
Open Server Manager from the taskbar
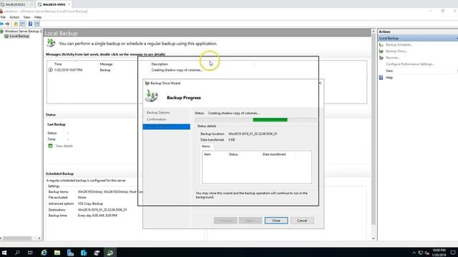click(x=70, y=253)
